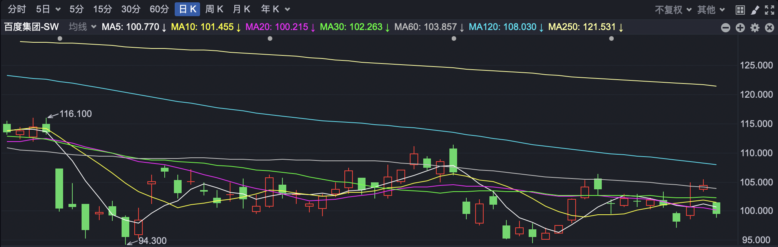Expand the 其他 options dropdown
The width and height of the screenshot is (778, 247).
[711, 10]
